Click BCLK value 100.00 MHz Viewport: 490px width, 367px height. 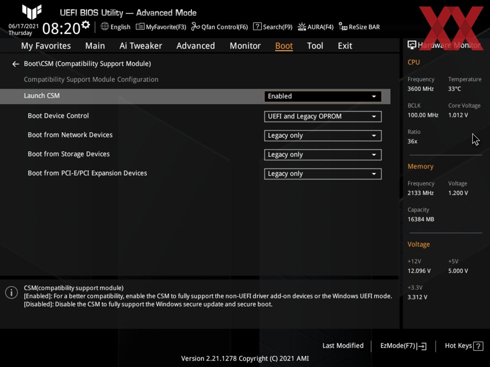pyautogui.click(x=423, y=115)
